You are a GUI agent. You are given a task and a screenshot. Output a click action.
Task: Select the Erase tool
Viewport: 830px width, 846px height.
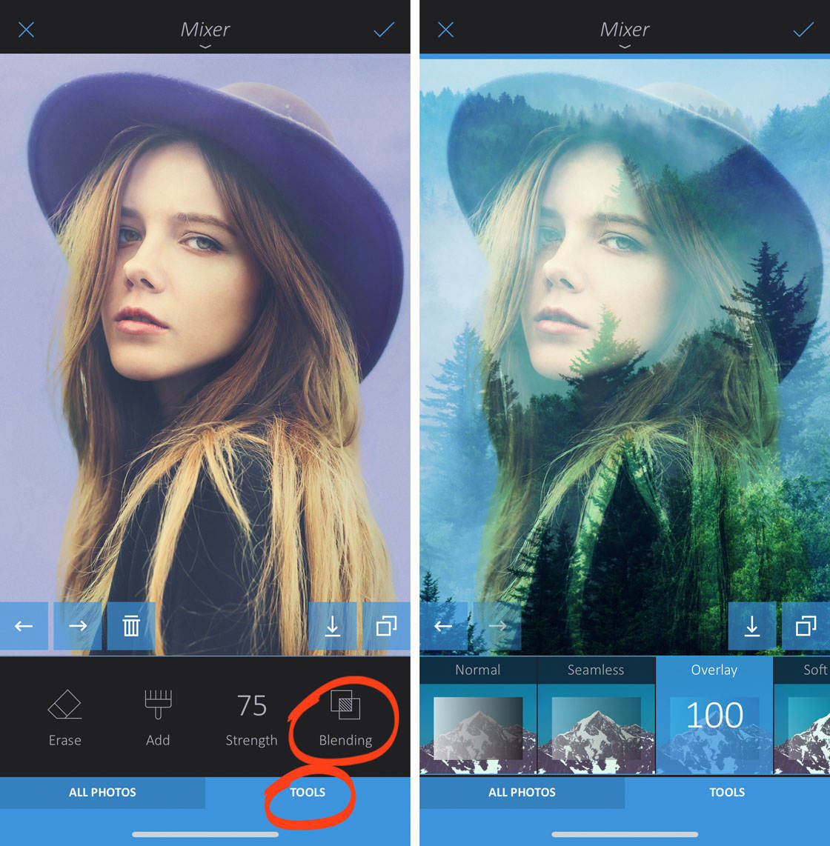click(x=64, y=718)
